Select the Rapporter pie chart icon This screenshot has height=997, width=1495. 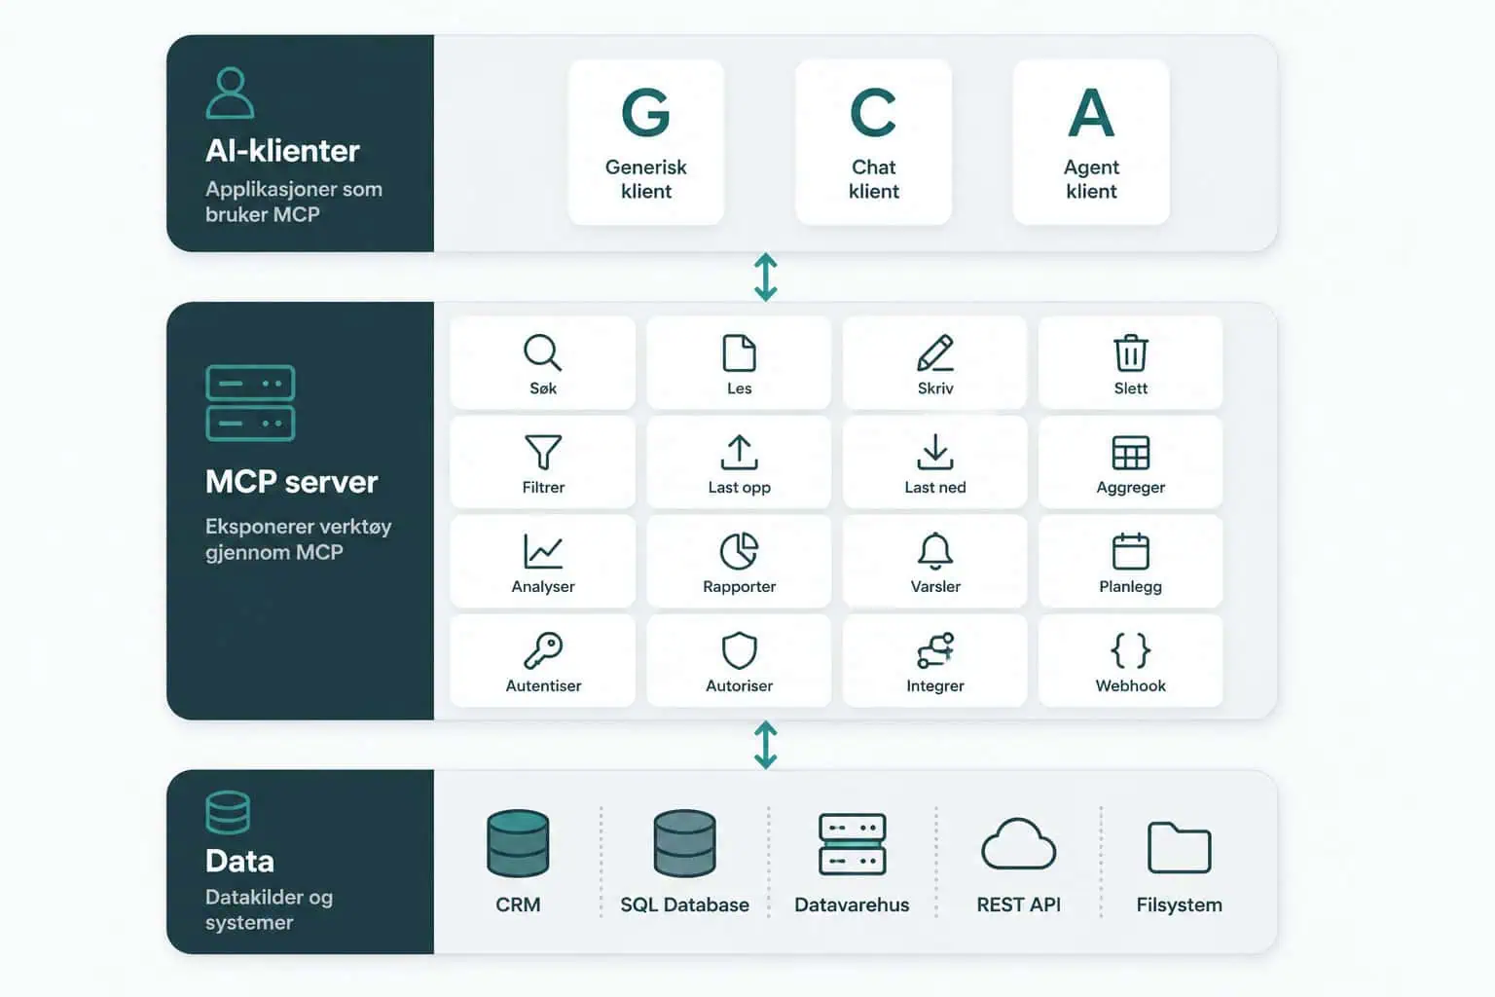pyautogui.click(x=739, y=551)
